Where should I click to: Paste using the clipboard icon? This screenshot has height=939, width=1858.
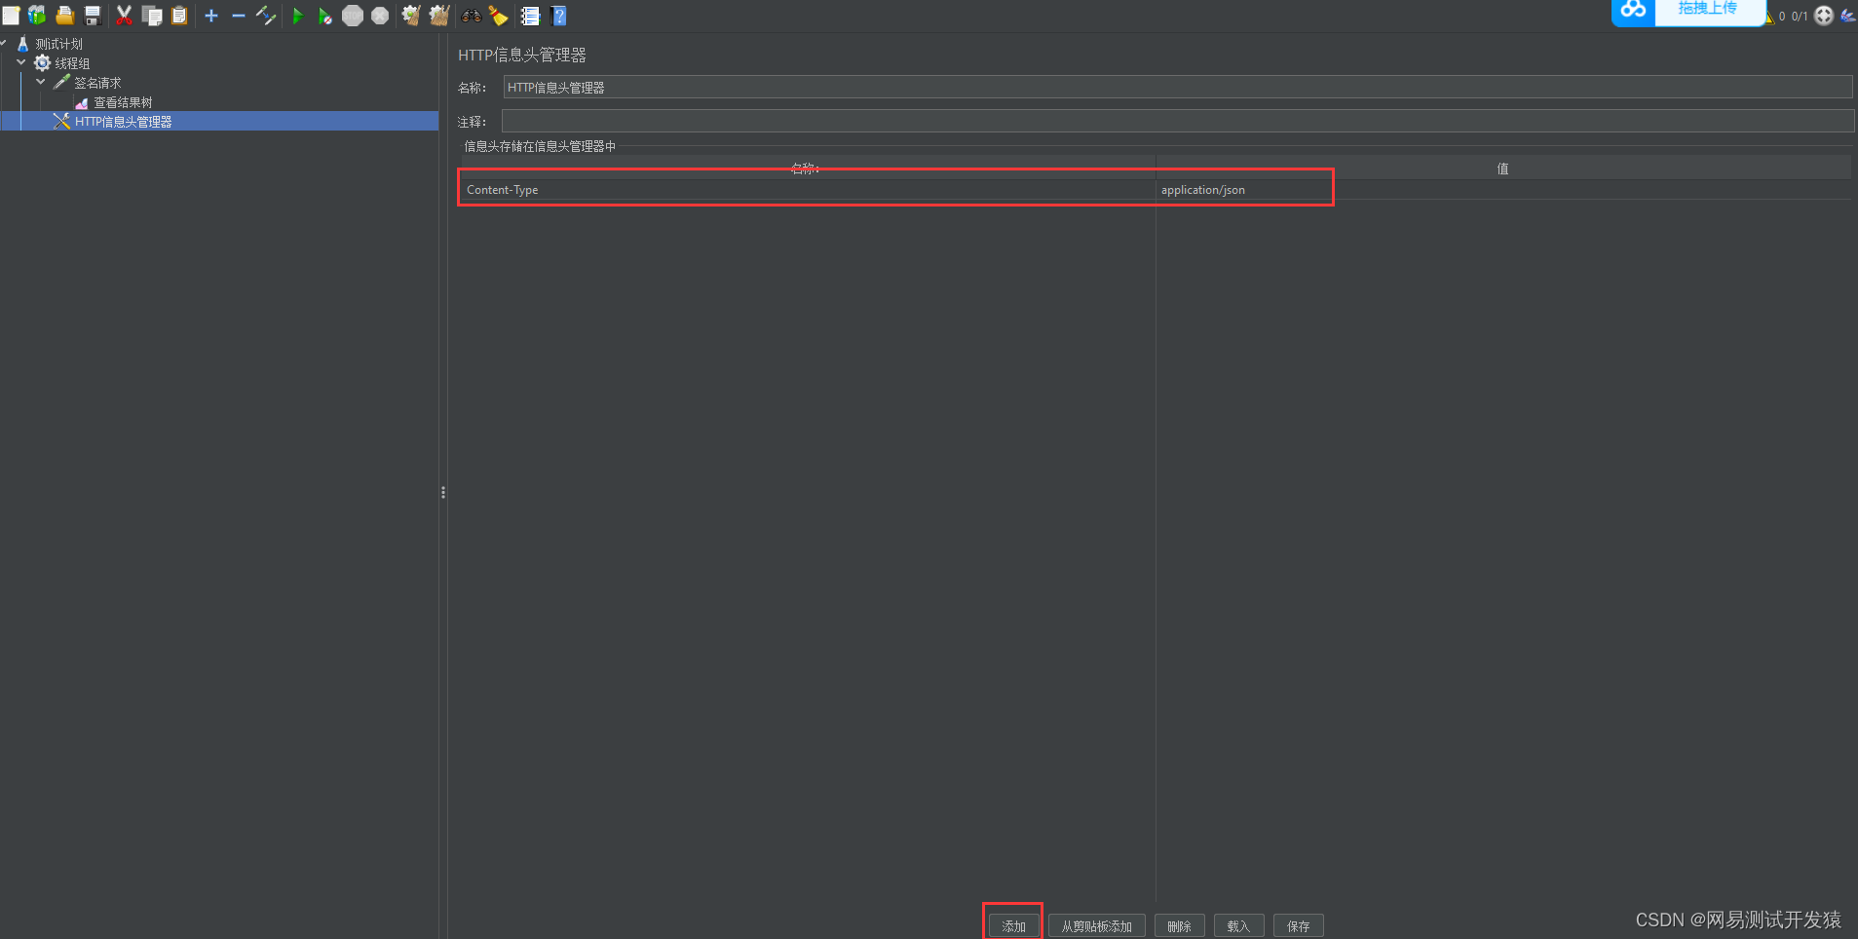pyautogui.click(x=179, y=16)
